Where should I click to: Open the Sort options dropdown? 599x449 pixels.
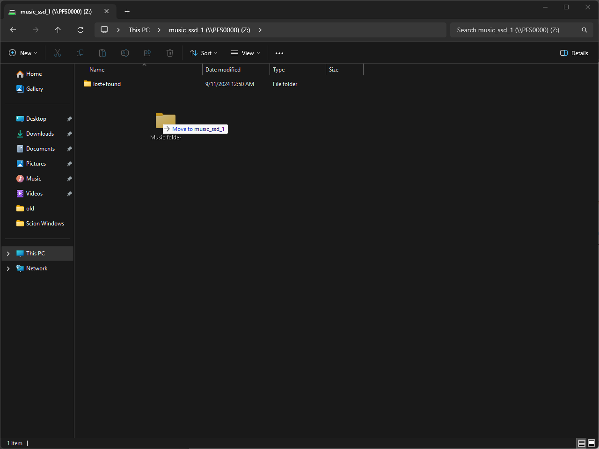204,53
